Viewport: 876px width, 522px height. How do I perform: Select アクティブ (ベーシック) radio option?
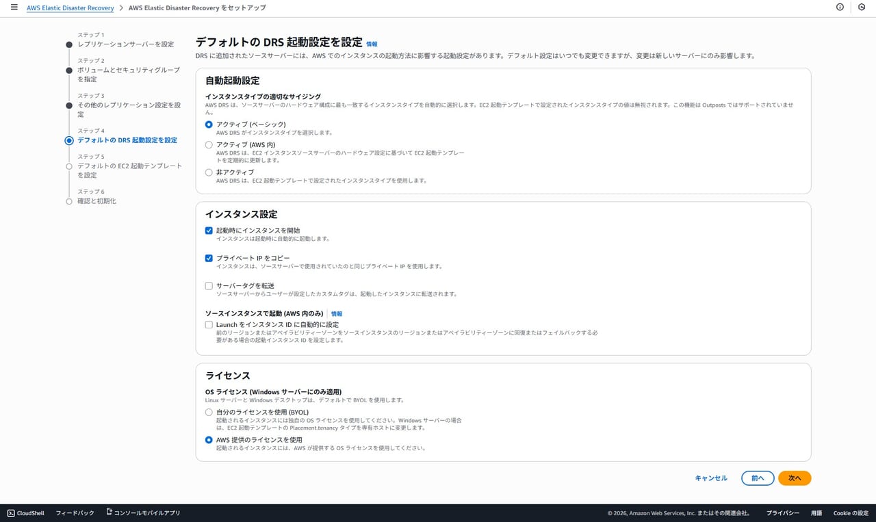click(209, 125)
